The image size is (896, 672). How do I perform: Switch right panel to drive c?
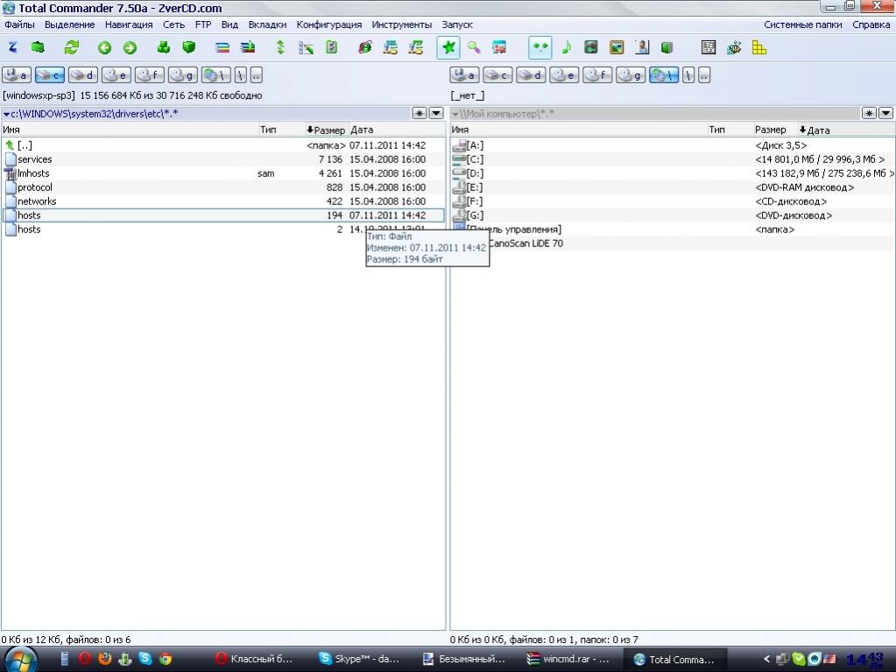click(x=497, y=75)
